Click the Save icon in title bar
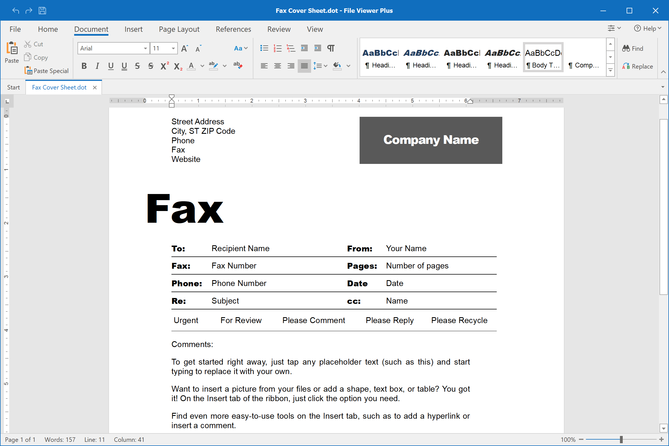The image size is (669, 446). [x=42, y=11]
